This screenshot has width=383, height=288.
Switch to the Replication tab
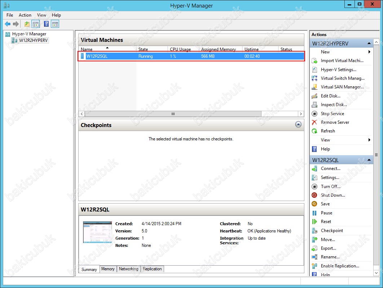[x=153, y=269]
